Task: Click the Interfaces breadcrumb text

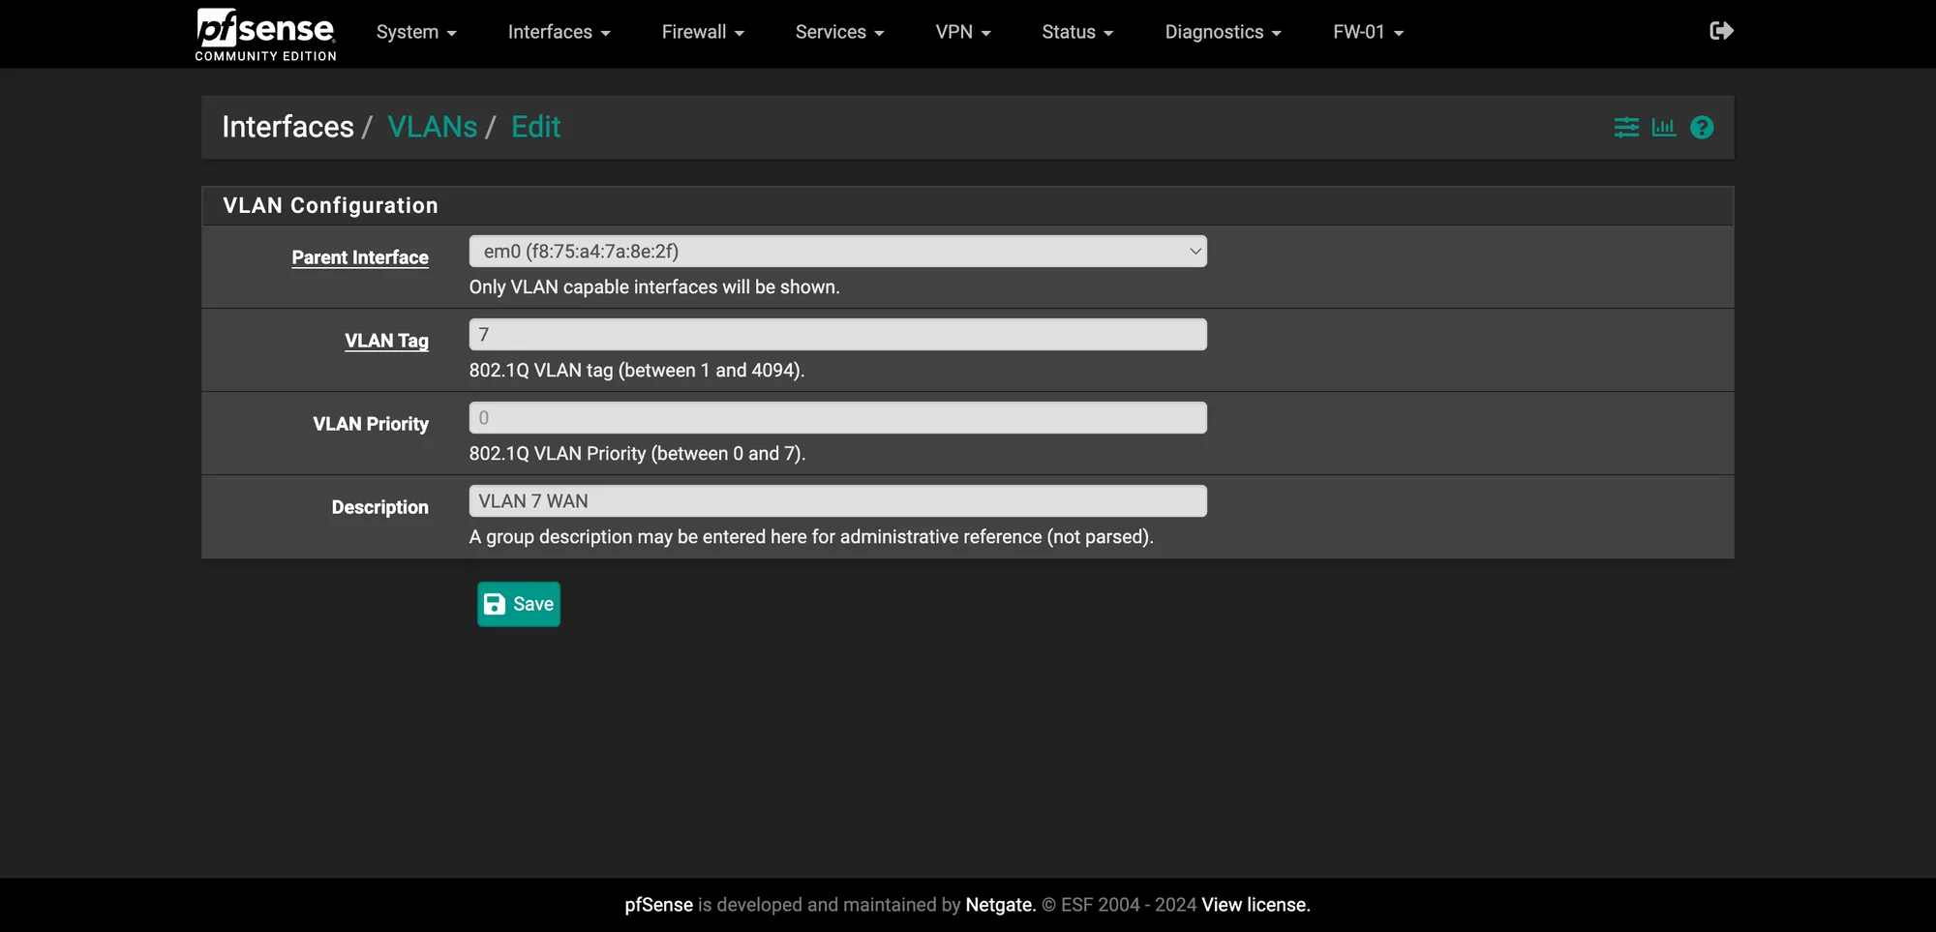Action: [287, 127]
